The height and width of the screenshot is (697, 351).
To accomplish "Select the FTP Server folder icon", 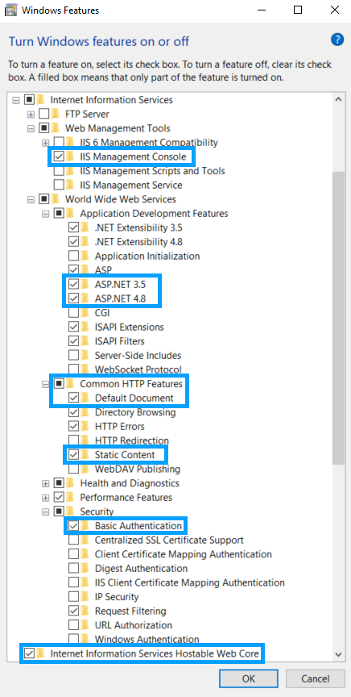I will (x=56, y=114).
